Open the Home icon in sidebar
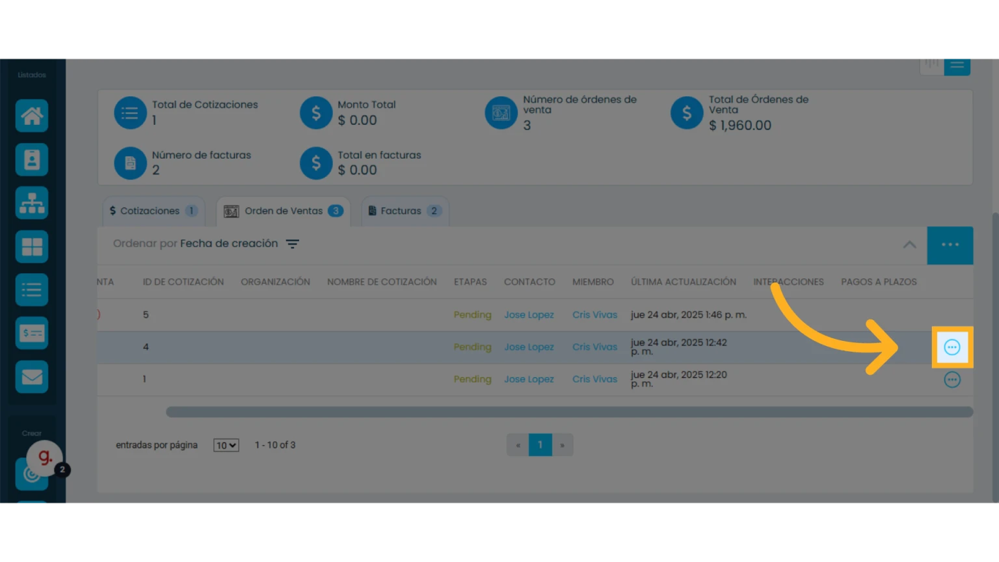999x562 pixels. coord(32,116)
